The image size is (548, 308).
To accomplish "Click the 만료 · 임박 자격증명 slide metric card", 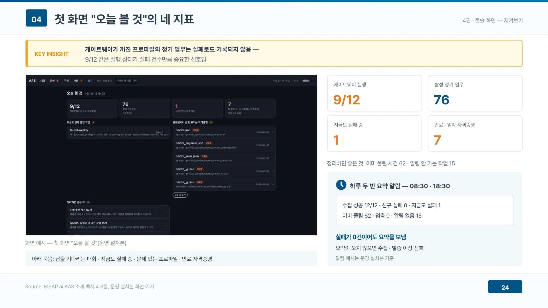I will coord(475,133).
